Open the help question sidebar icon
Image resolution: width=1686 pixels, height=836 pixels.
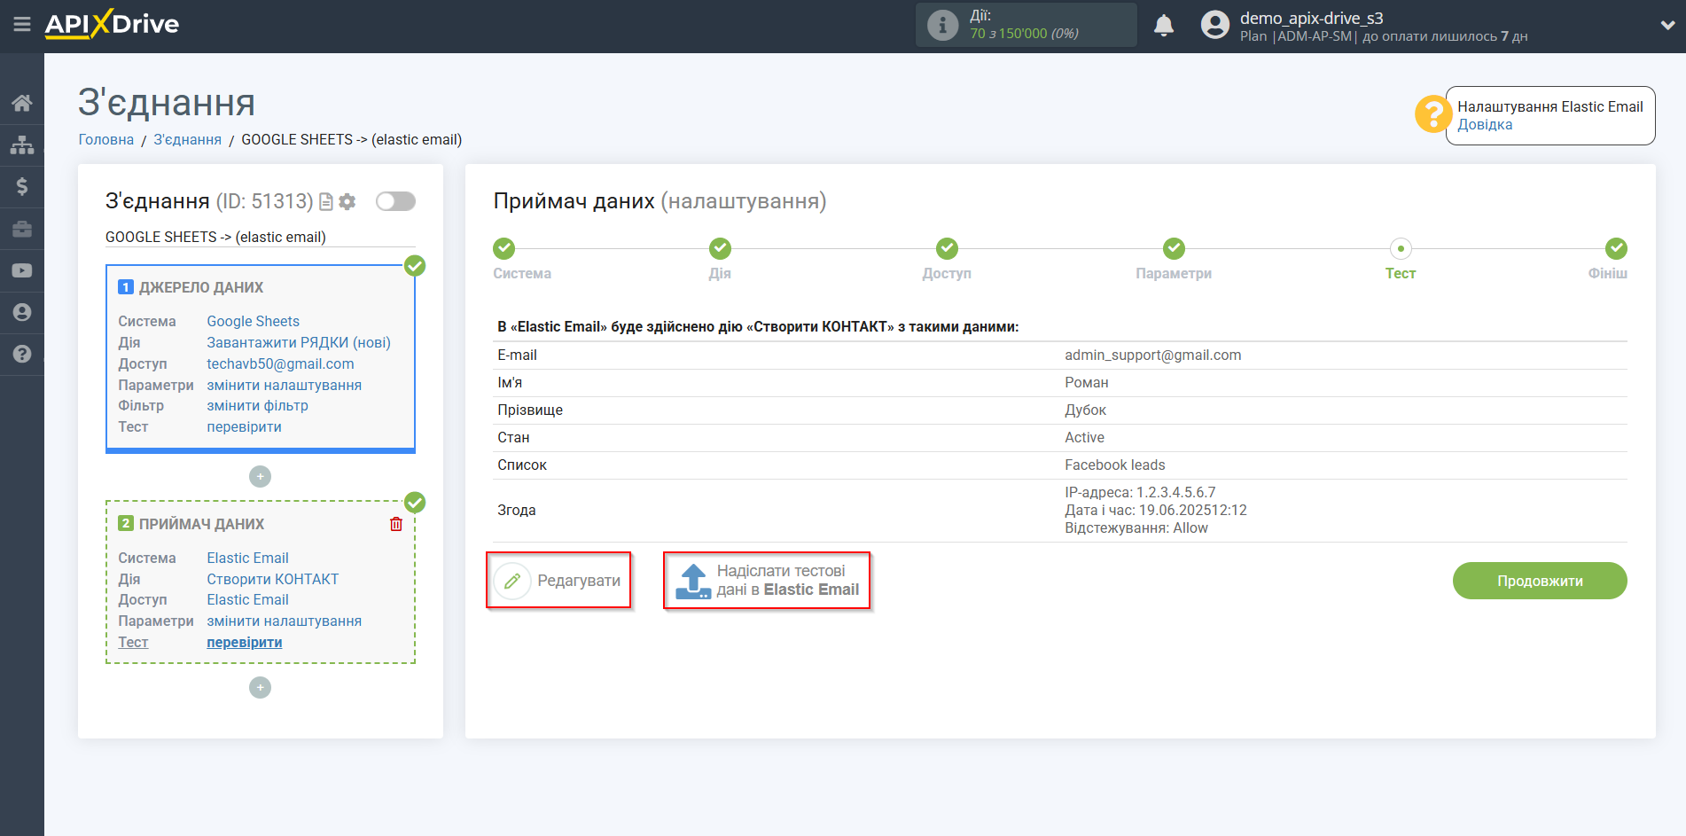(22, 354)
